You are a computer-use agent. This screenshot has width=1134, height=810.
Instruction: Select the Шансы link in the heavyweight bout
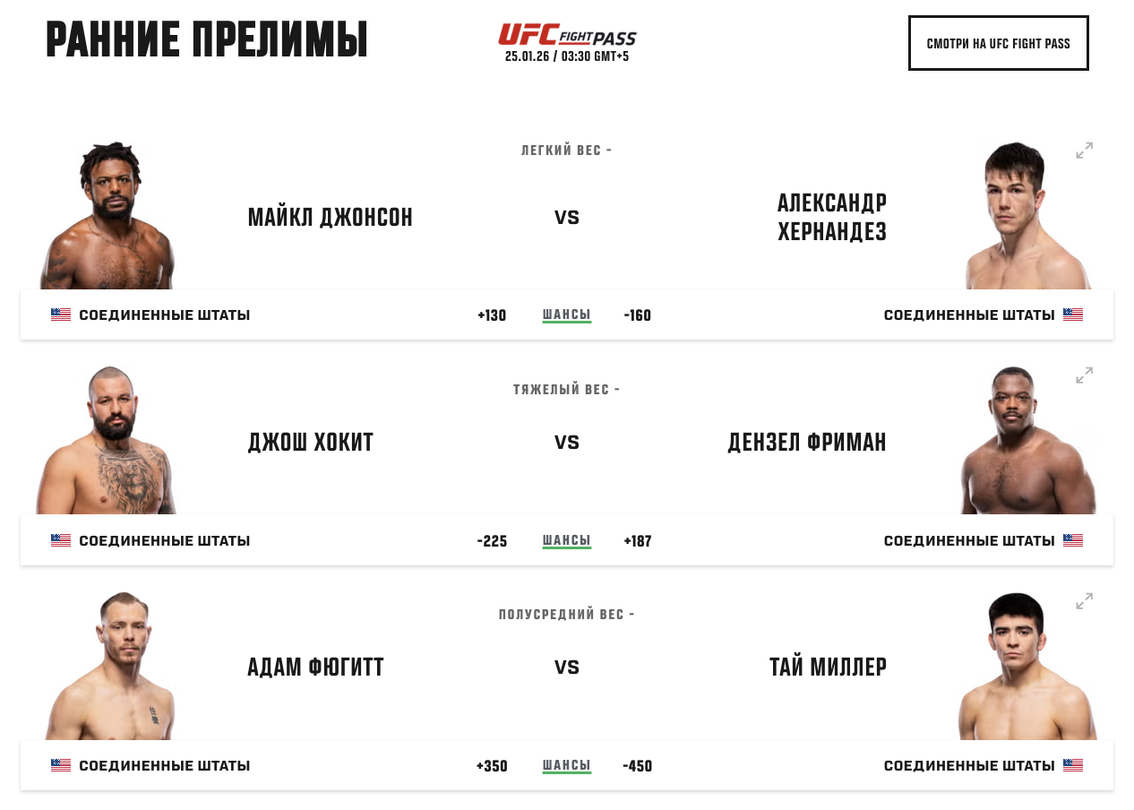coord(566,540)
